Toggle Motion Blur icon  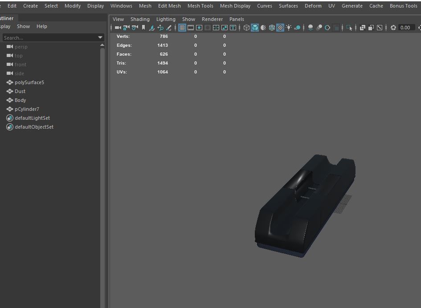319,27
